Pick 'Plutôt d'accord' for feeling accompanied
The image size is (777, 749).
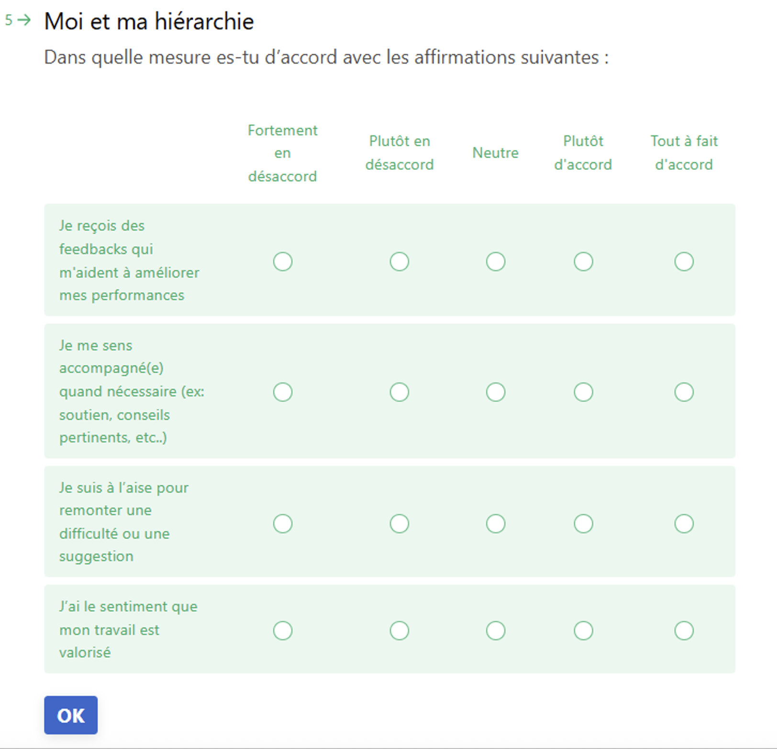pyautogui.click(x=583, y=392)
